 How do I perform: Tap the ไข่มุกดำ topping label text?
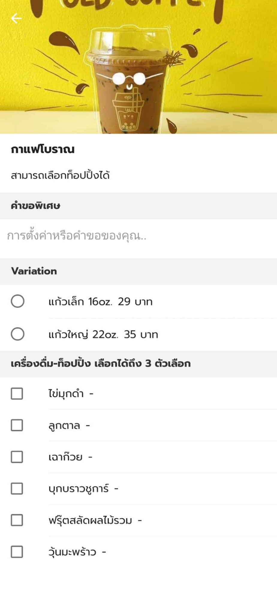pyautogui.click(x=66, y=394)
